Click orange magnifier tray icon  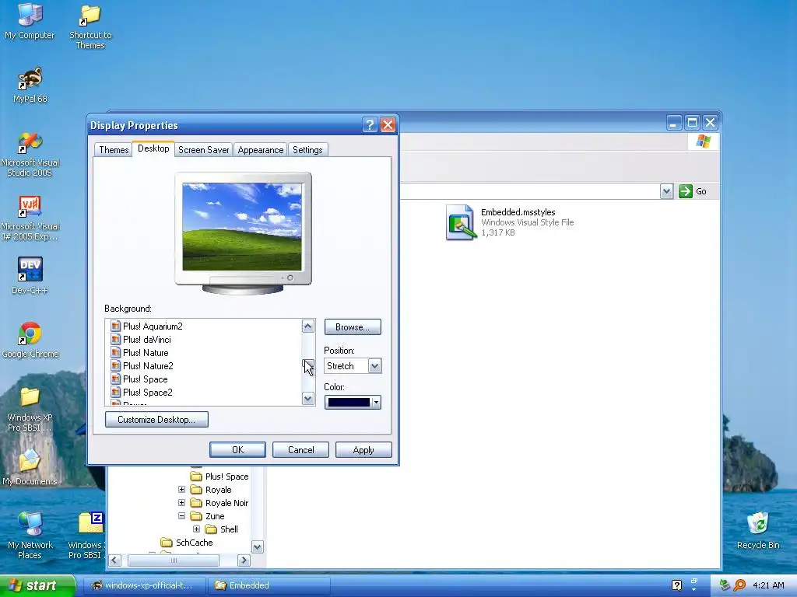[739, 585]
